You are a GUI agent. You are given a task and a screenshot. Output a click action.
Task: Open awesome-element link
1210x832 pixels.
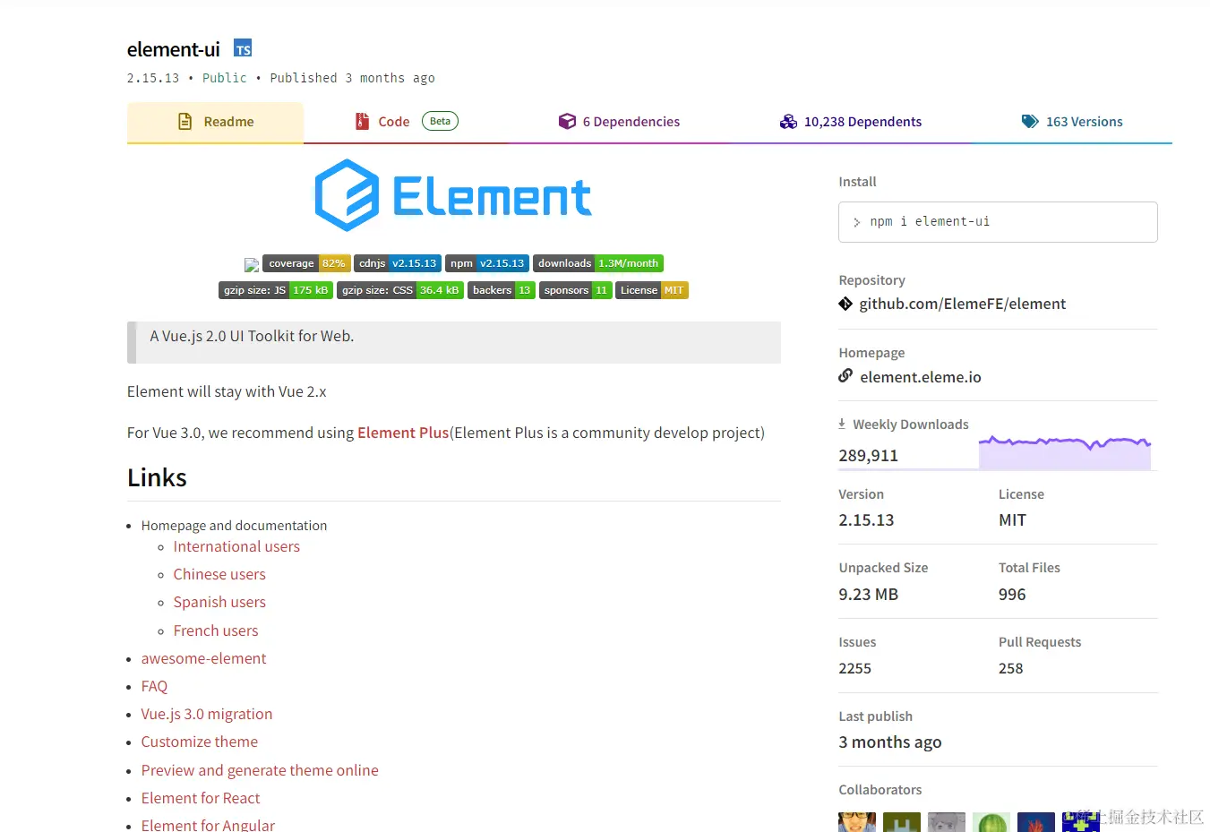click(x=203, y=658)
